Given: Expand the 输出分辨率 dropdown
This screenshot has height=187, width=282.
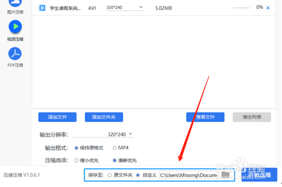Looking at the screenshot, I should tap(102, 134).
